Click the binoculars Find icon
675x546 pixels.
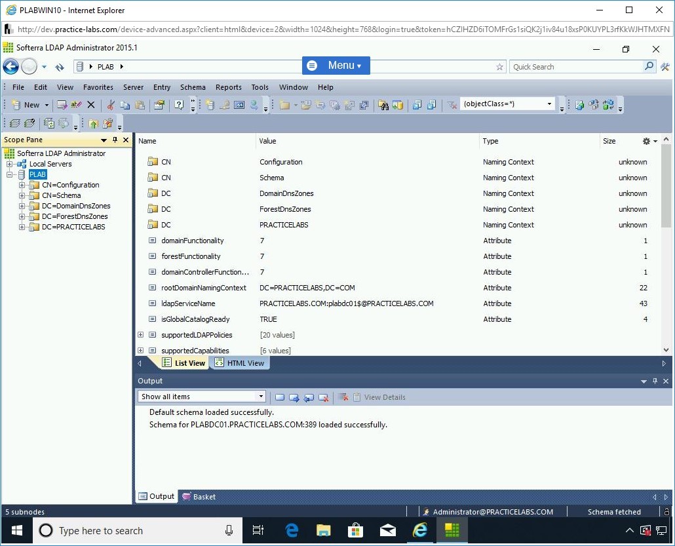[x=383, y=105]
